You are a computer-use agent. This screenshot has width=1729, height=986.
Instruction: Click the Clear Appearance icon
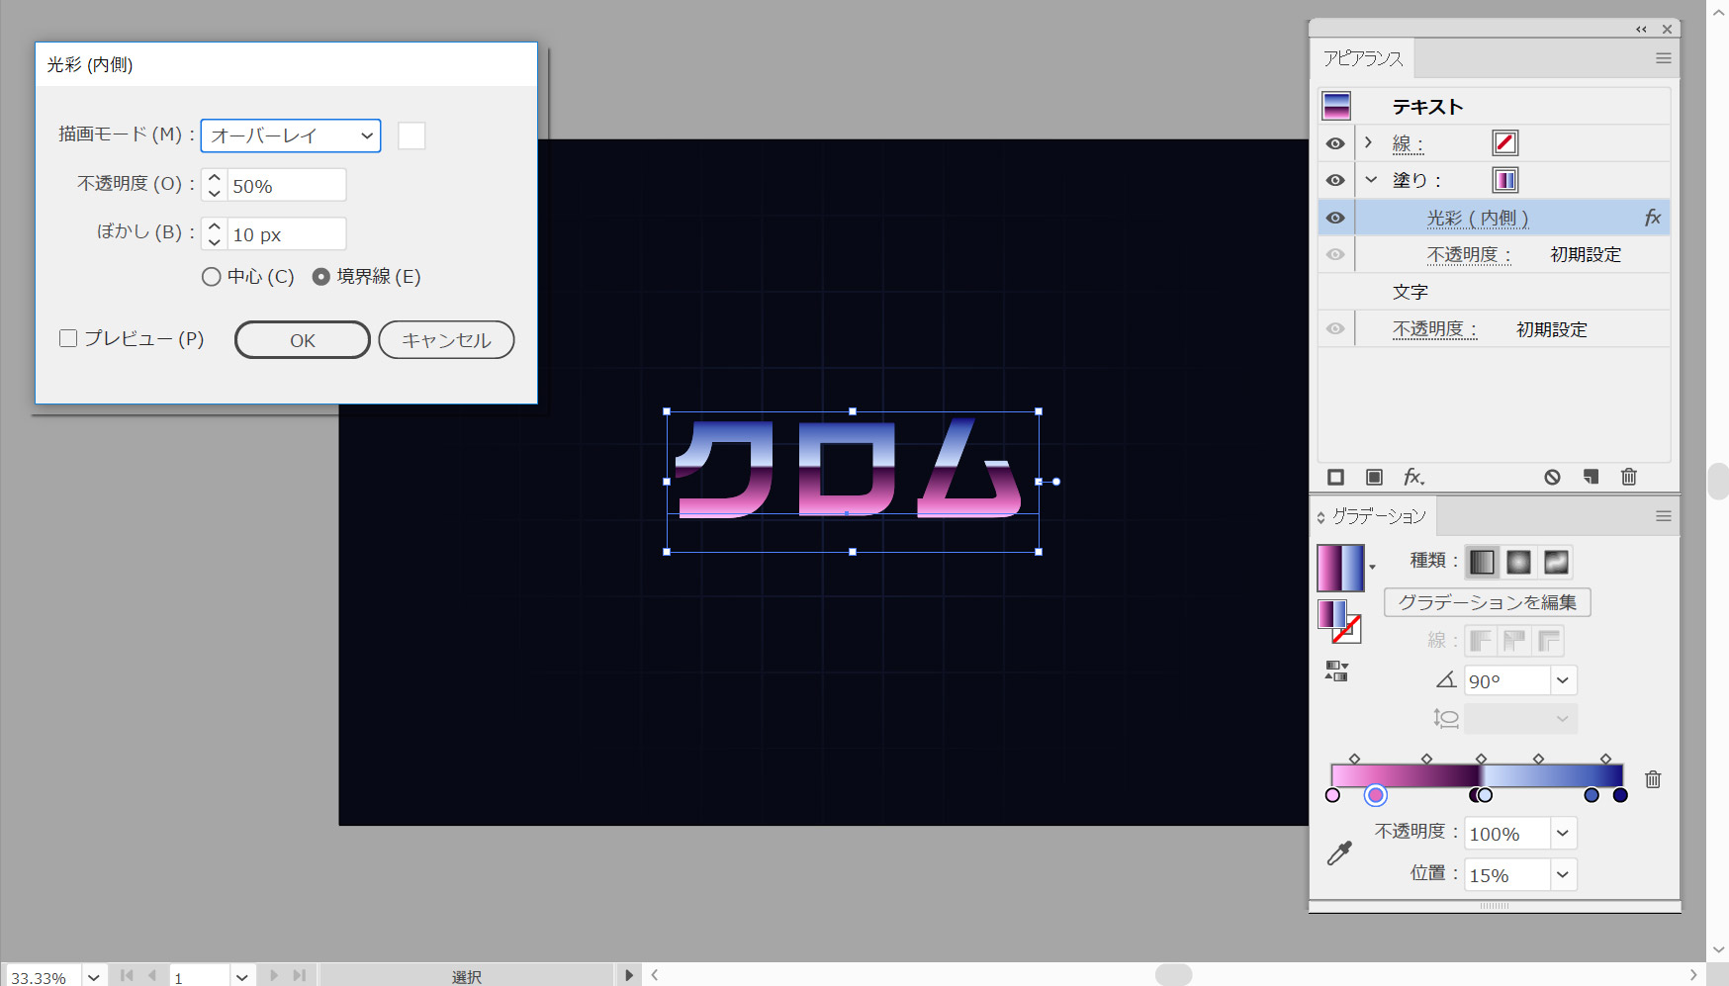(x=1552, y=478)
